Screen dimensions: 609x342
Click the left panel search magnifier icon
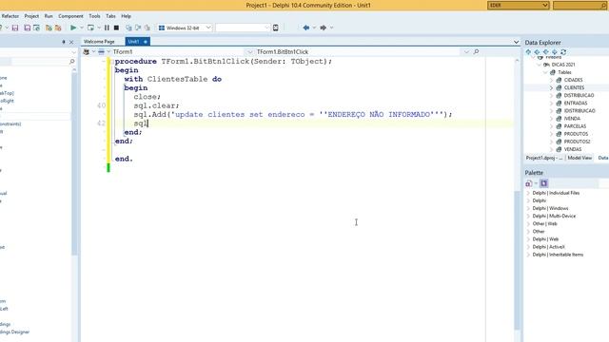(72, 62)
